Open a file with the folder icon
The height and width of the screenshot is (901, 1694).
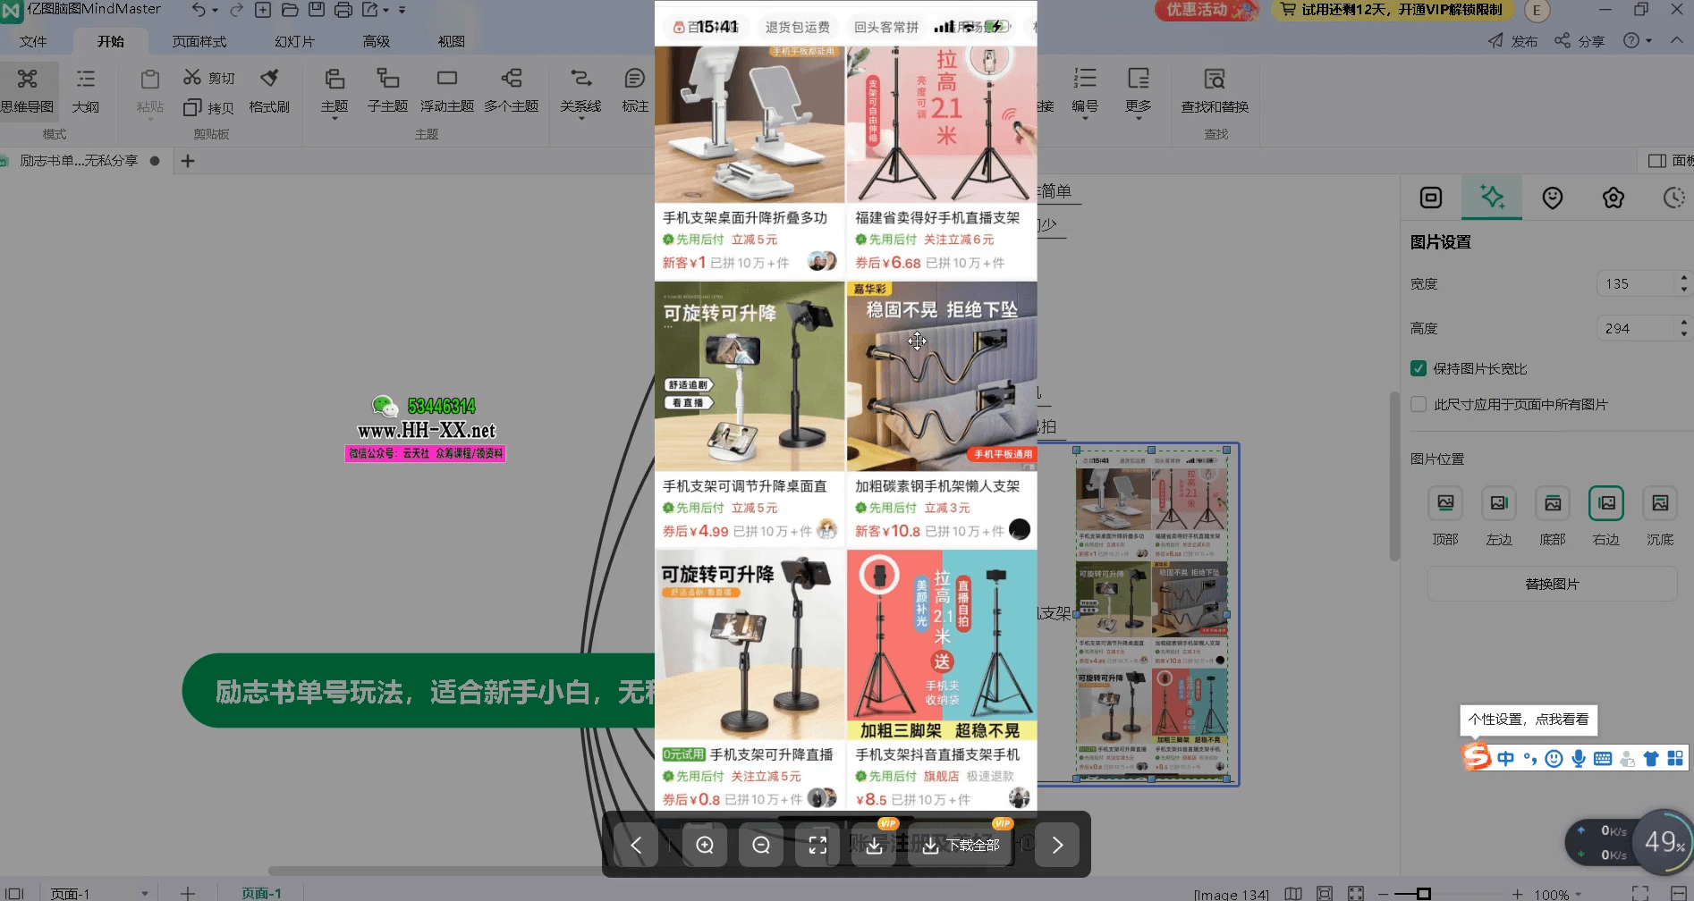pyautogui.click(x=290, y=10)
